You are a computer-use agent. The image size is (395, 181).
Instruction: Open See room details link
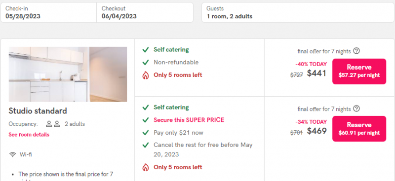[x=29, y=135]
